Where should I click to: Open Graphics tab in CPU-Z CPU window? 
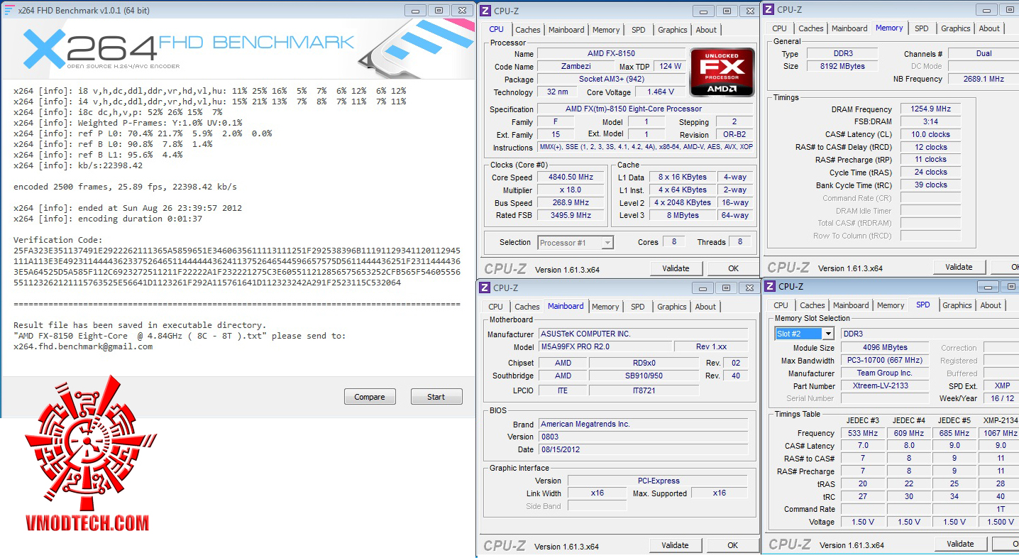click(673, 30)
